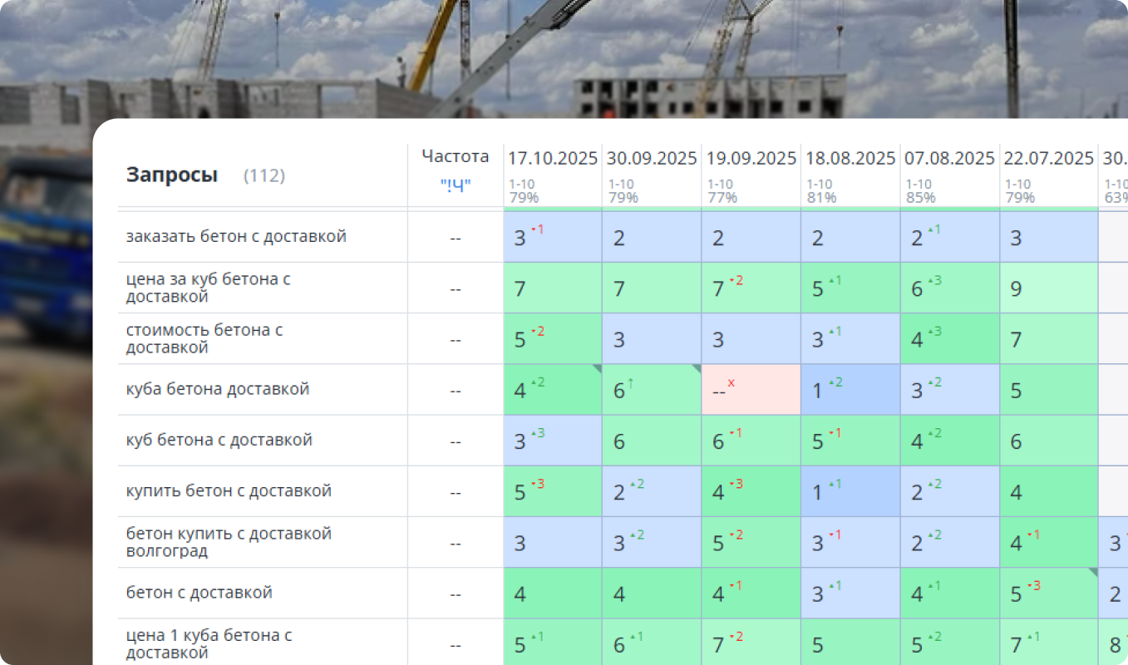Click 22.07.2025 cell for цена за куб бетона
1128x665 pixels.
tap(1049, 288)
